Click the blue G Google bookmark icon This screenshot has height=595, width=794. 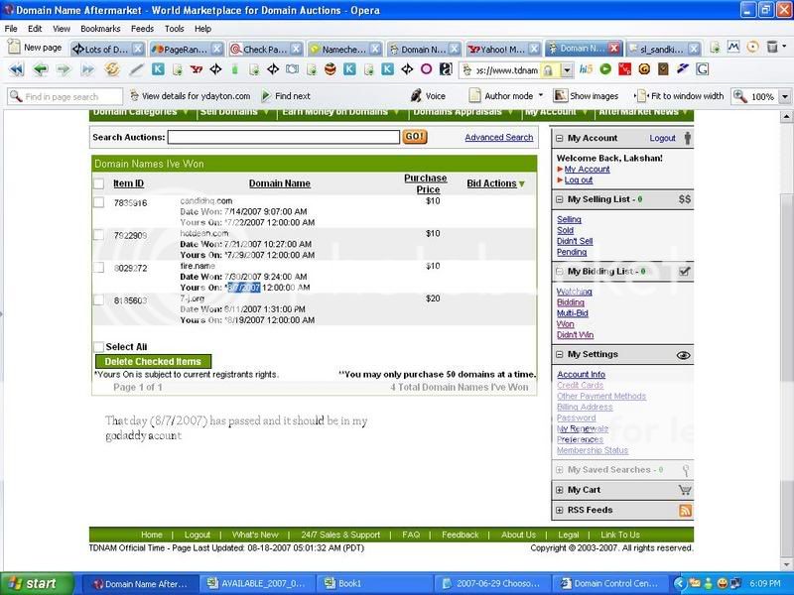tap(703, 69)
